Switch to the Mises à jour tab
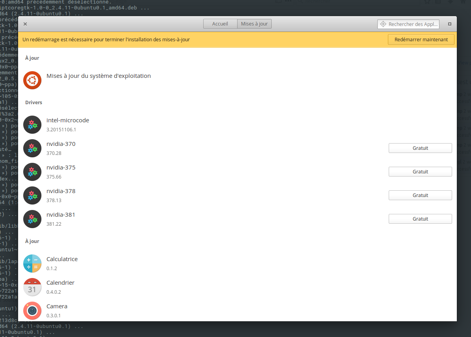The height and width of the screenshot is (337, 471). 254,24
